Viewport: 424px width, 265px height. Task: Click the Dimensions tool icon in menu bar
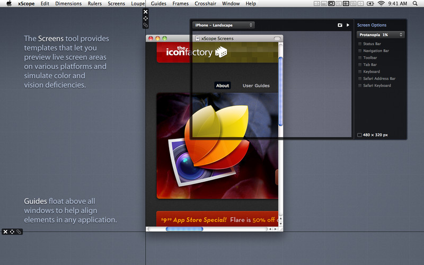316,4
